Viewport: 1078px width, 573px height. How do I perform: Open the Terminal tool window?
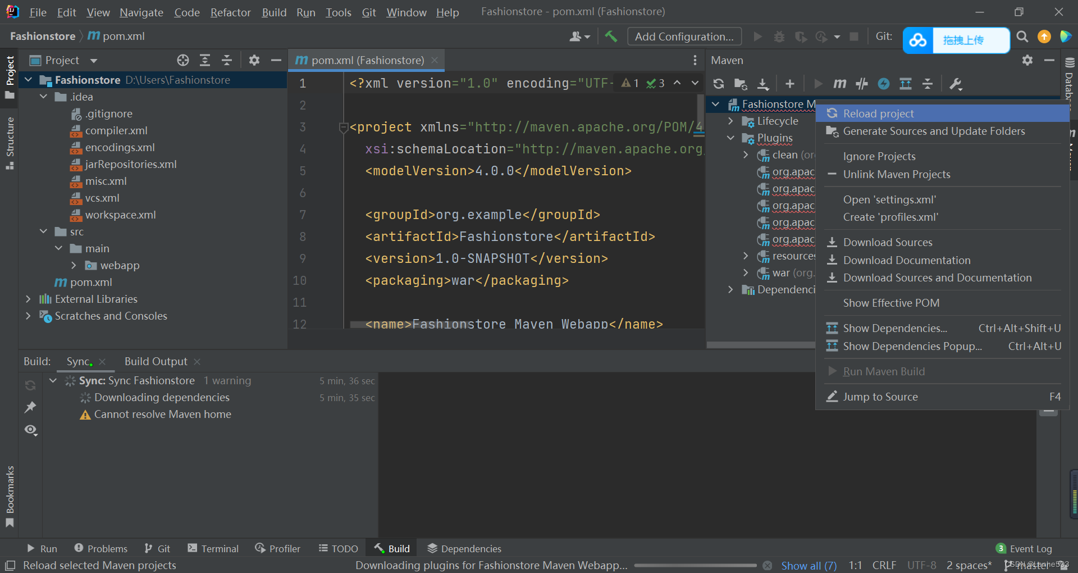click(213, 548)
